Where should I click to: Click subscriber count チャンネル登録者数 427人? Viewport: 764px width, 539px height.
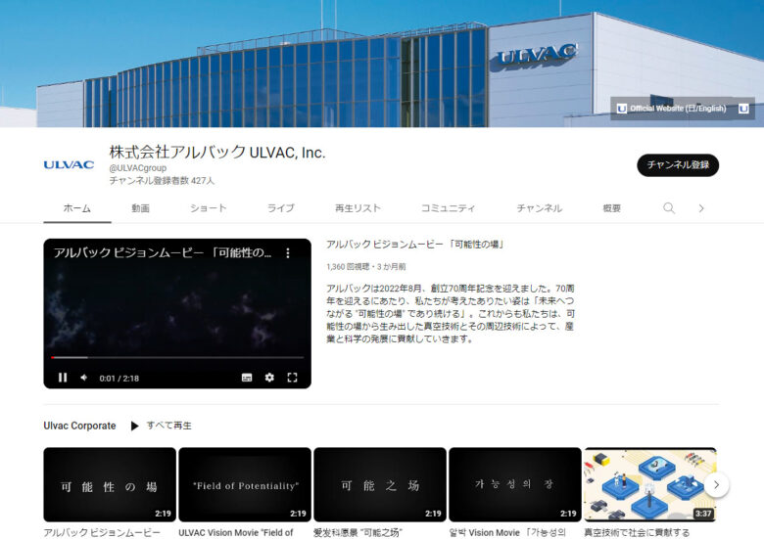[162, 180]
